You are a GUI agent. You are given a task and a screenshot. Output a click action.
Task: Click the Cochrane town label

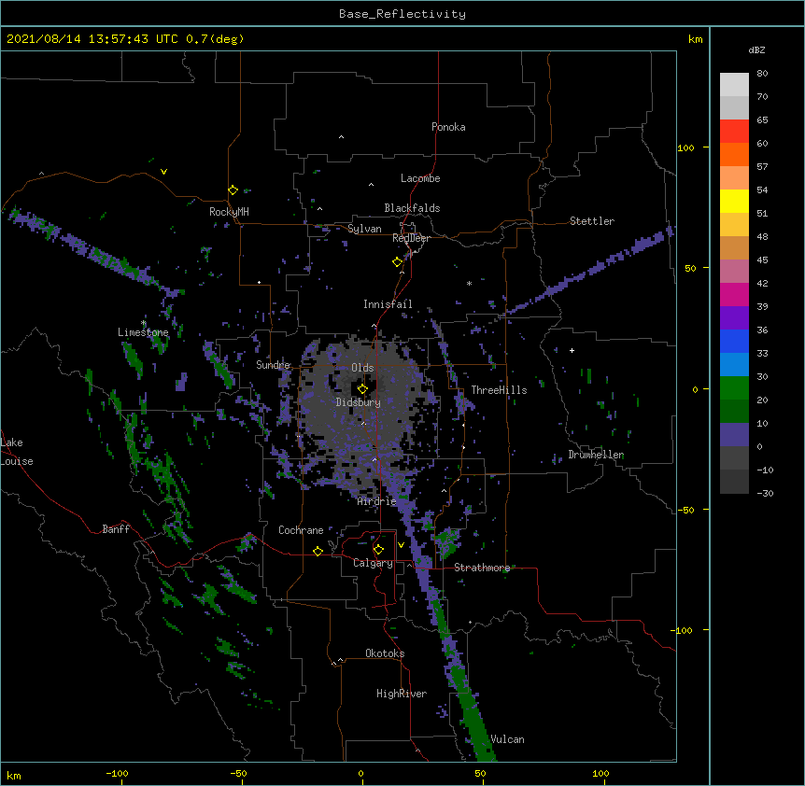301,530
